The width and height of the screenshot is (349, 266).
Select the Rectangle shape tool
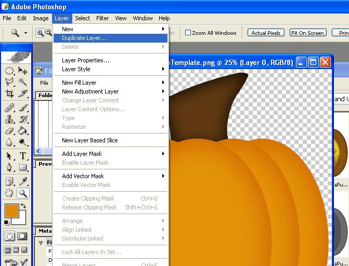(x=23, y=167)
